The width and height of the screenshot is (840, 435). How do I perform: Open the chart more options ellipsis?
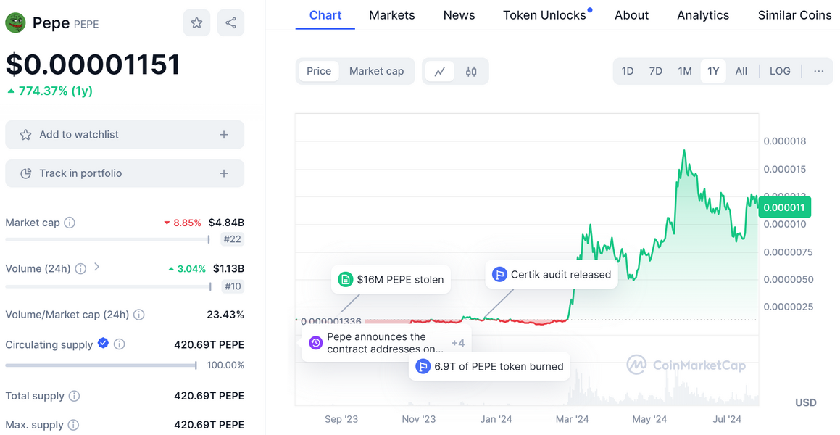point(818,71)
